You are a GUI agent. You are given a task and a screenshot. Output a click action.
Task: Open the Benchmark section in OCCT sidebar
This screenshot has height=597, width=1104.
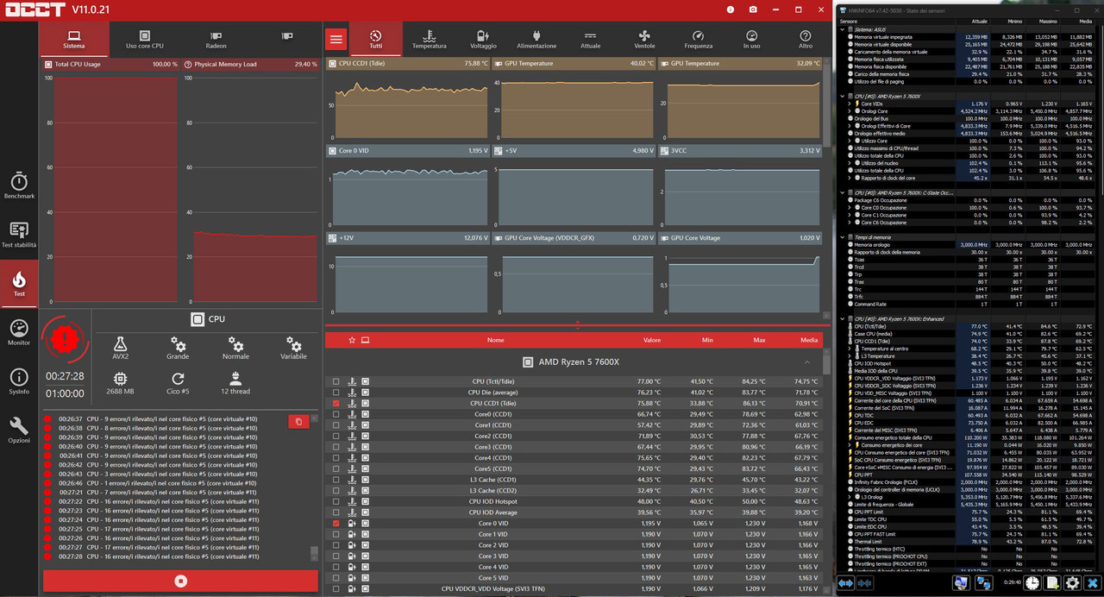(x=19, y=185)
